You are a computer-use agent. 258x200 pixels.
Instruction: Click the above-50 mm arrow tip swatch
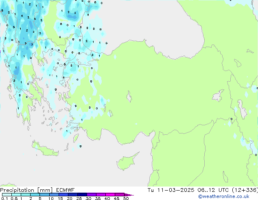click(x=129, y=195)
